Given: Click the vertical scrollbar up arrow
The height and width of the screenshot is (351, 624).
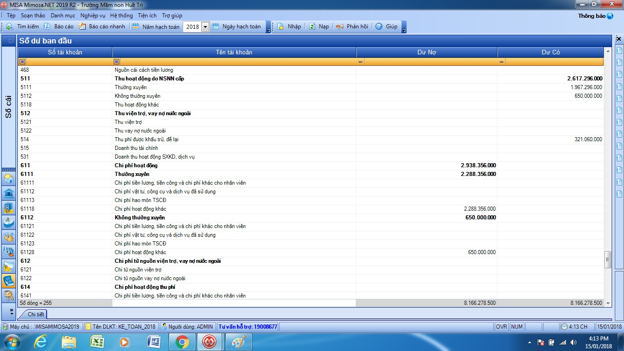Looking at the screenshot, I should pos(608,51).
